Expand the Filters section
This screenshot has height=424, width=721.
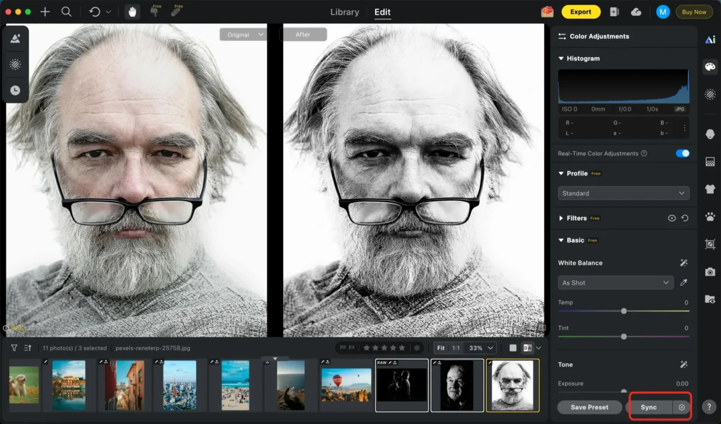pyautogui.click(x=561, y=218)
